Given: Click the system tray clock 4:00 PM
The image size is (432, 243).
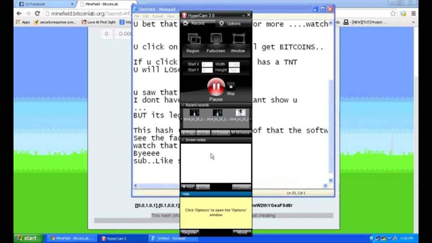Looking at the screenshot, I should point(406,238).
